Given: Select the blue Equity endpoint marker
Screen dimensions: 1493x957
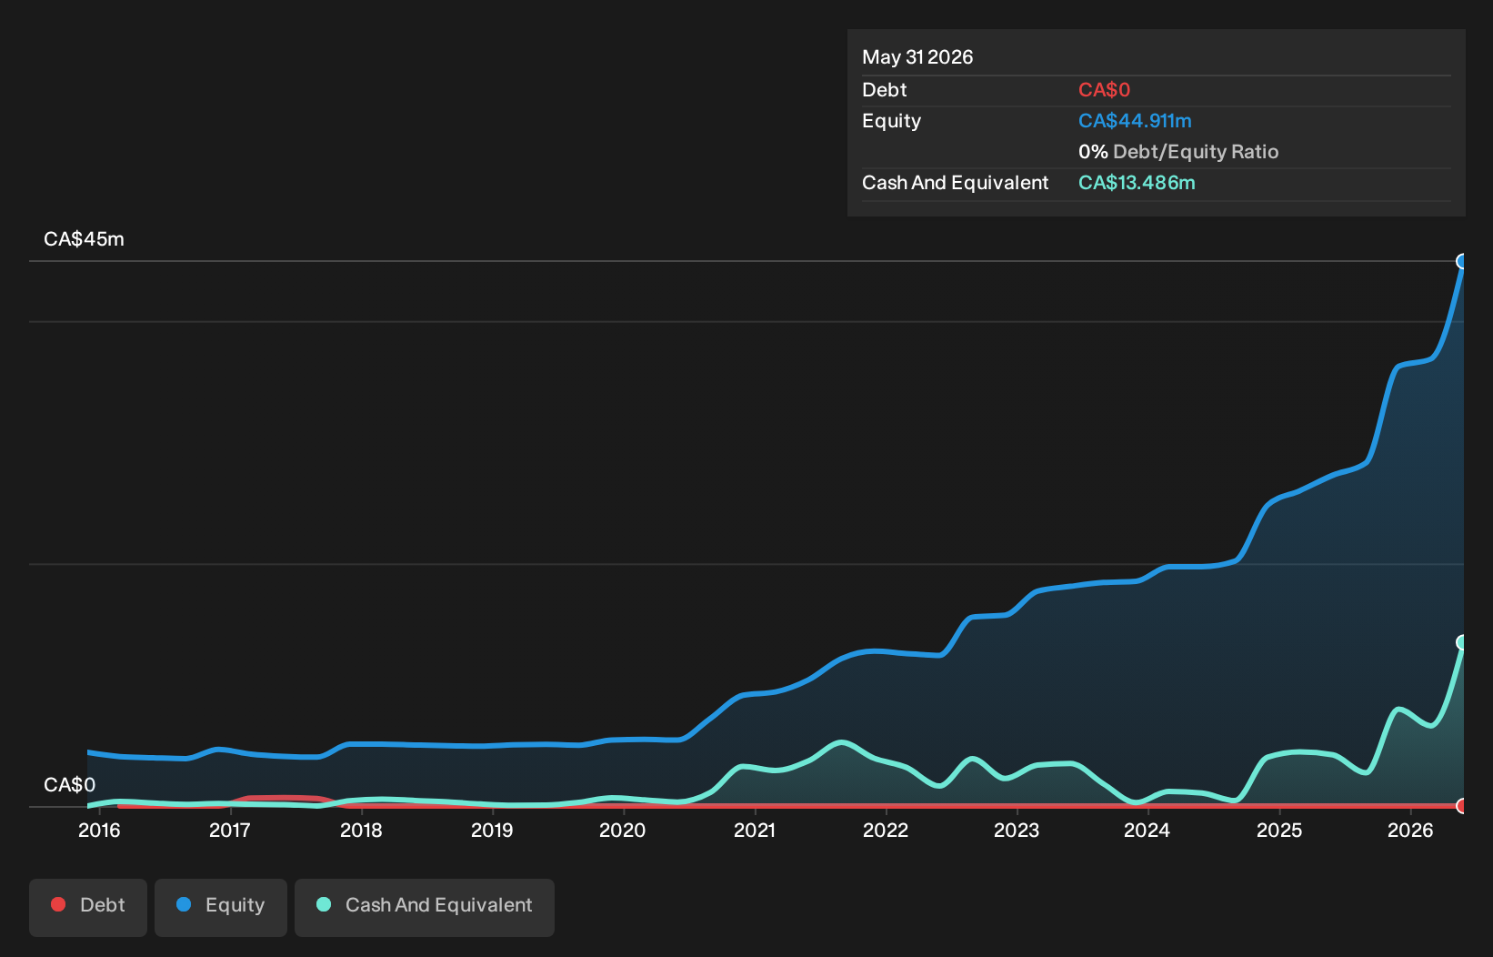Looking at the screenshot, I should [1463, 262].
